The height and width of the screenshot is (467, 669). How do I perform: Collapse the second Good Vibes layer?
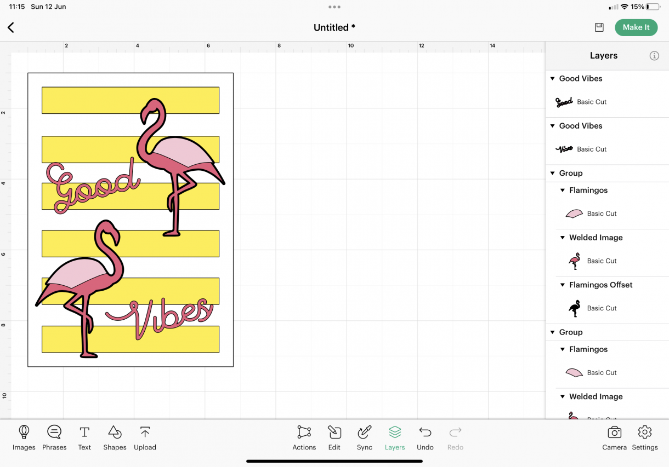(x=552, y=126)
